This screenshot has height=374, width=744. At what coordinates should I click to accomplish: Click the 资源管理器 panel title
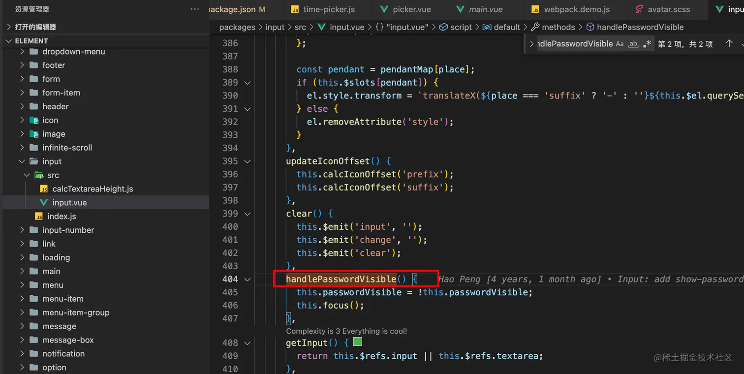[x=32, y=9]
